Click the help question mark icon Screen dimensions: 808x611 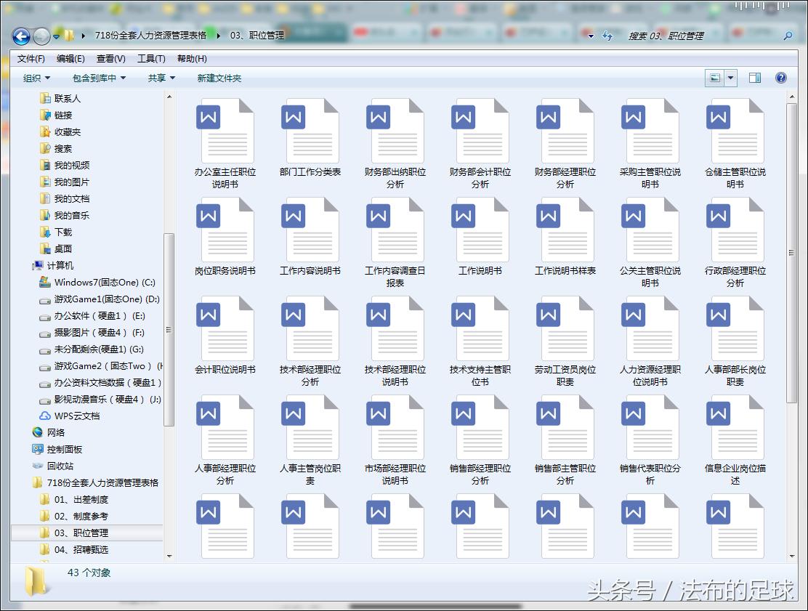781,78
